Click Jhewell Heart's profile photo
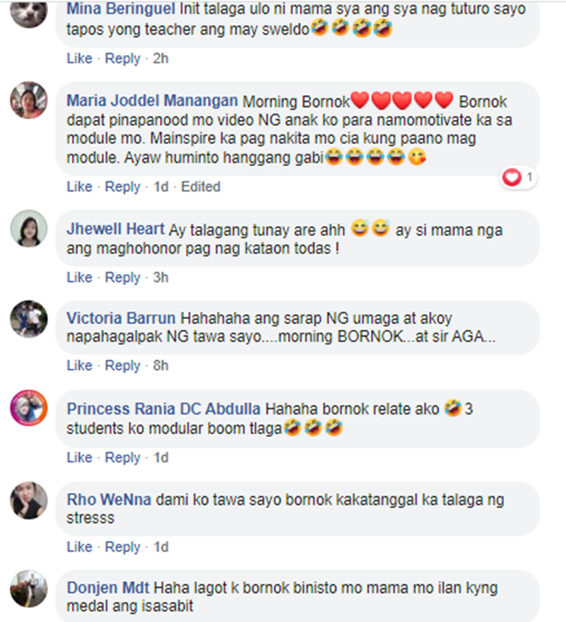Image resolution: width=566 pixels, height=622 pixels. click(29, 229)
